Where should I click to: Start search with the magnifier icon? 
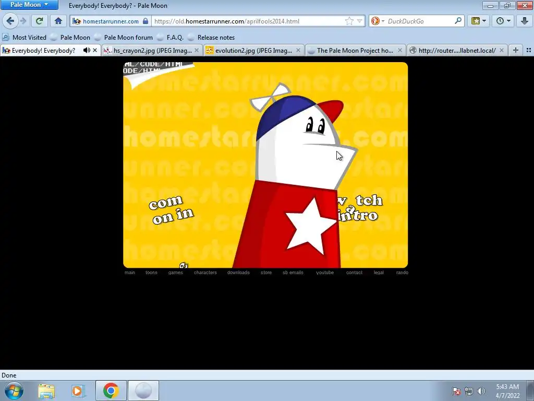click(458, 21)
